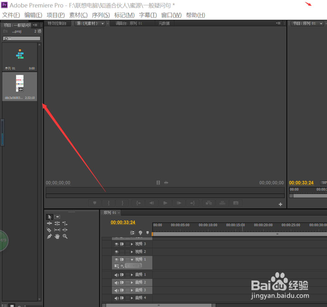Add a marker in the timeline panel

point(148,233)
